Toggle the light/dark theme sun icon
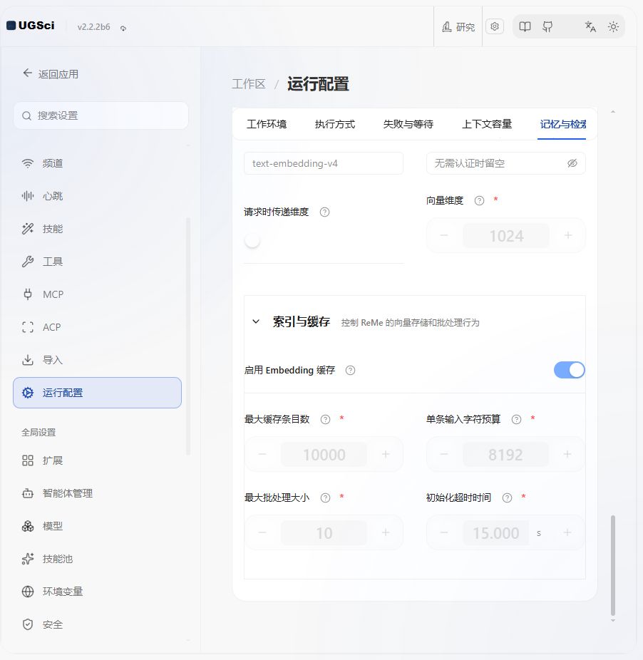This screenshot has width=643, height=660. [x=613, y=27]
